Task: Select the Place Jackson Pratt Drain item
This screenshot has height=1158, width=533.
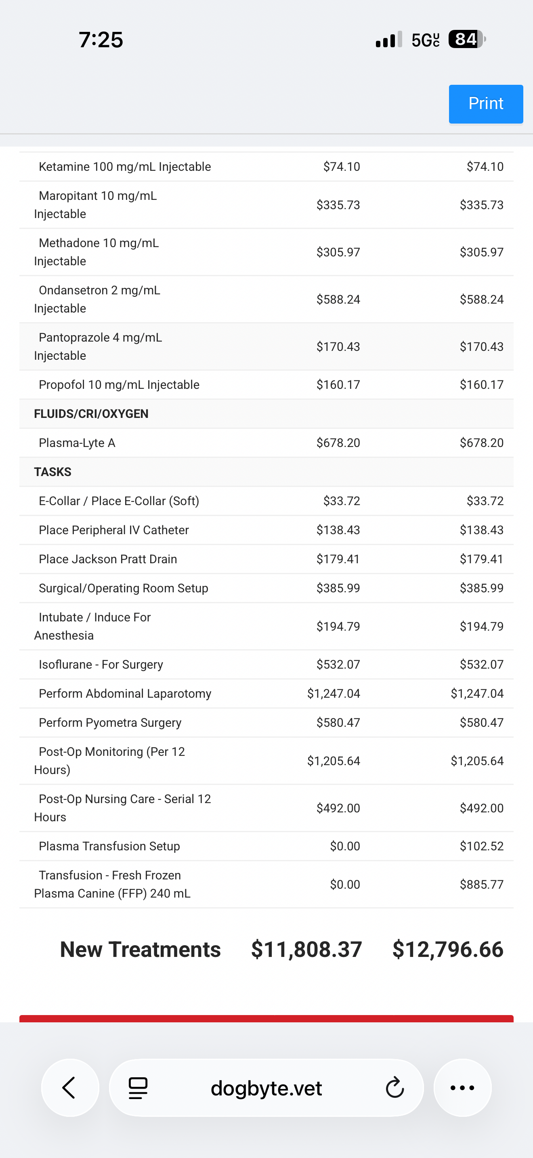Action: coord(108,559)
